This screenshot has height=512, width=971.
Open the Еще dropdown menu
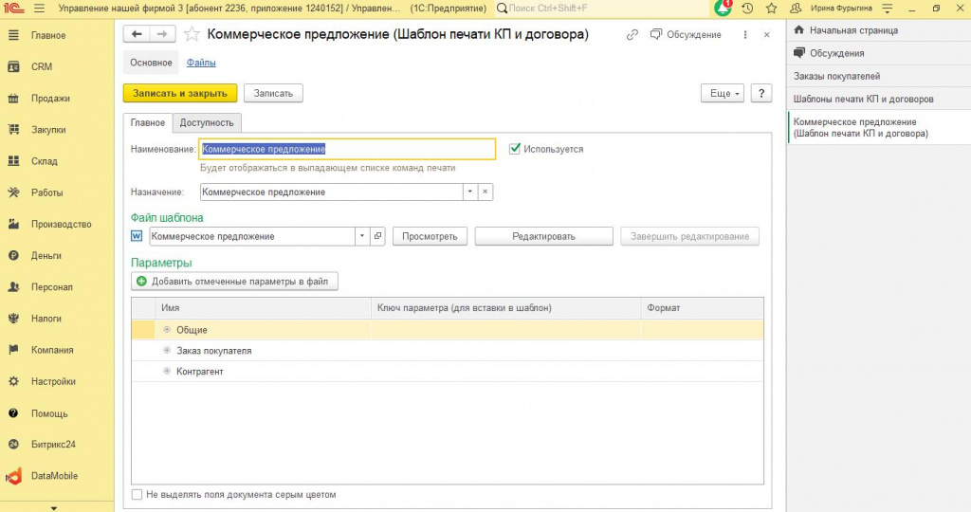point(723,94)
